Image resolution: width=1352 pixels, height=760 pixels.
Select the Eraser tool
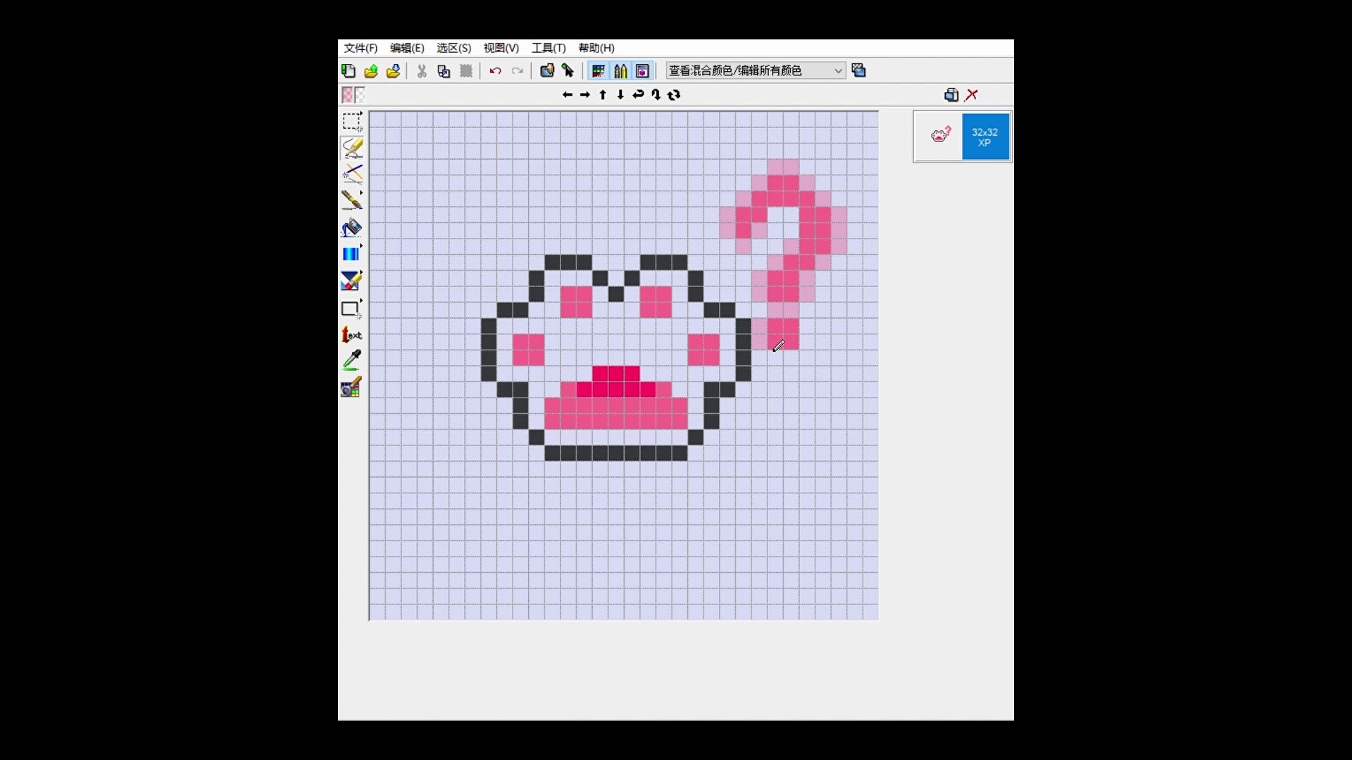[x=350, y=281]
